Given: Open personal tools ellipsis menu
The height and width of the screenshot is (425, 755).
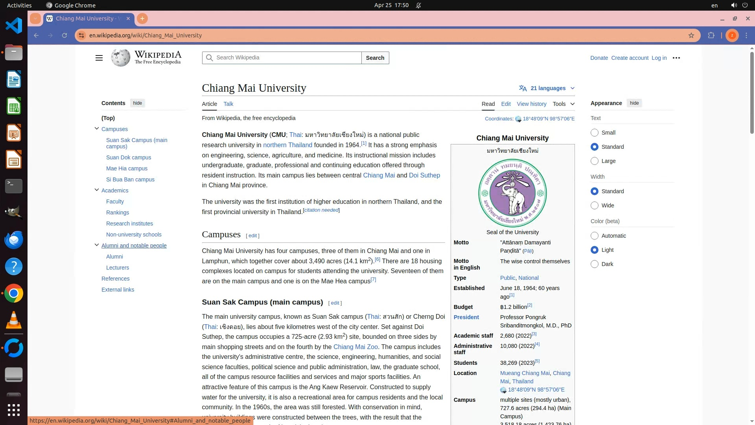Looking at the screenshot, I should click(x=676, y=58).
